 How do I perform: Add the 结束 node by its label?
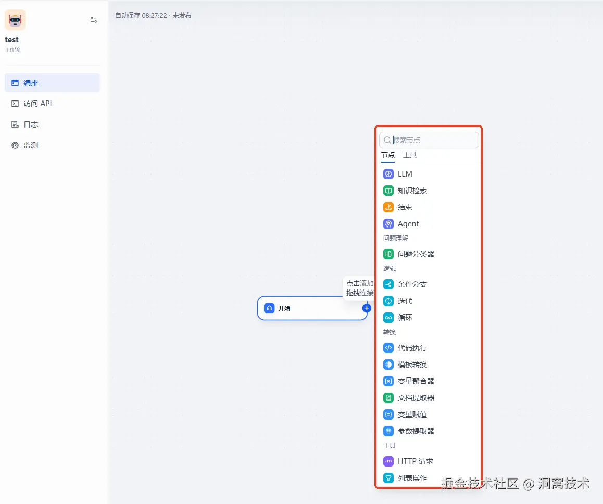coord(405,207)
